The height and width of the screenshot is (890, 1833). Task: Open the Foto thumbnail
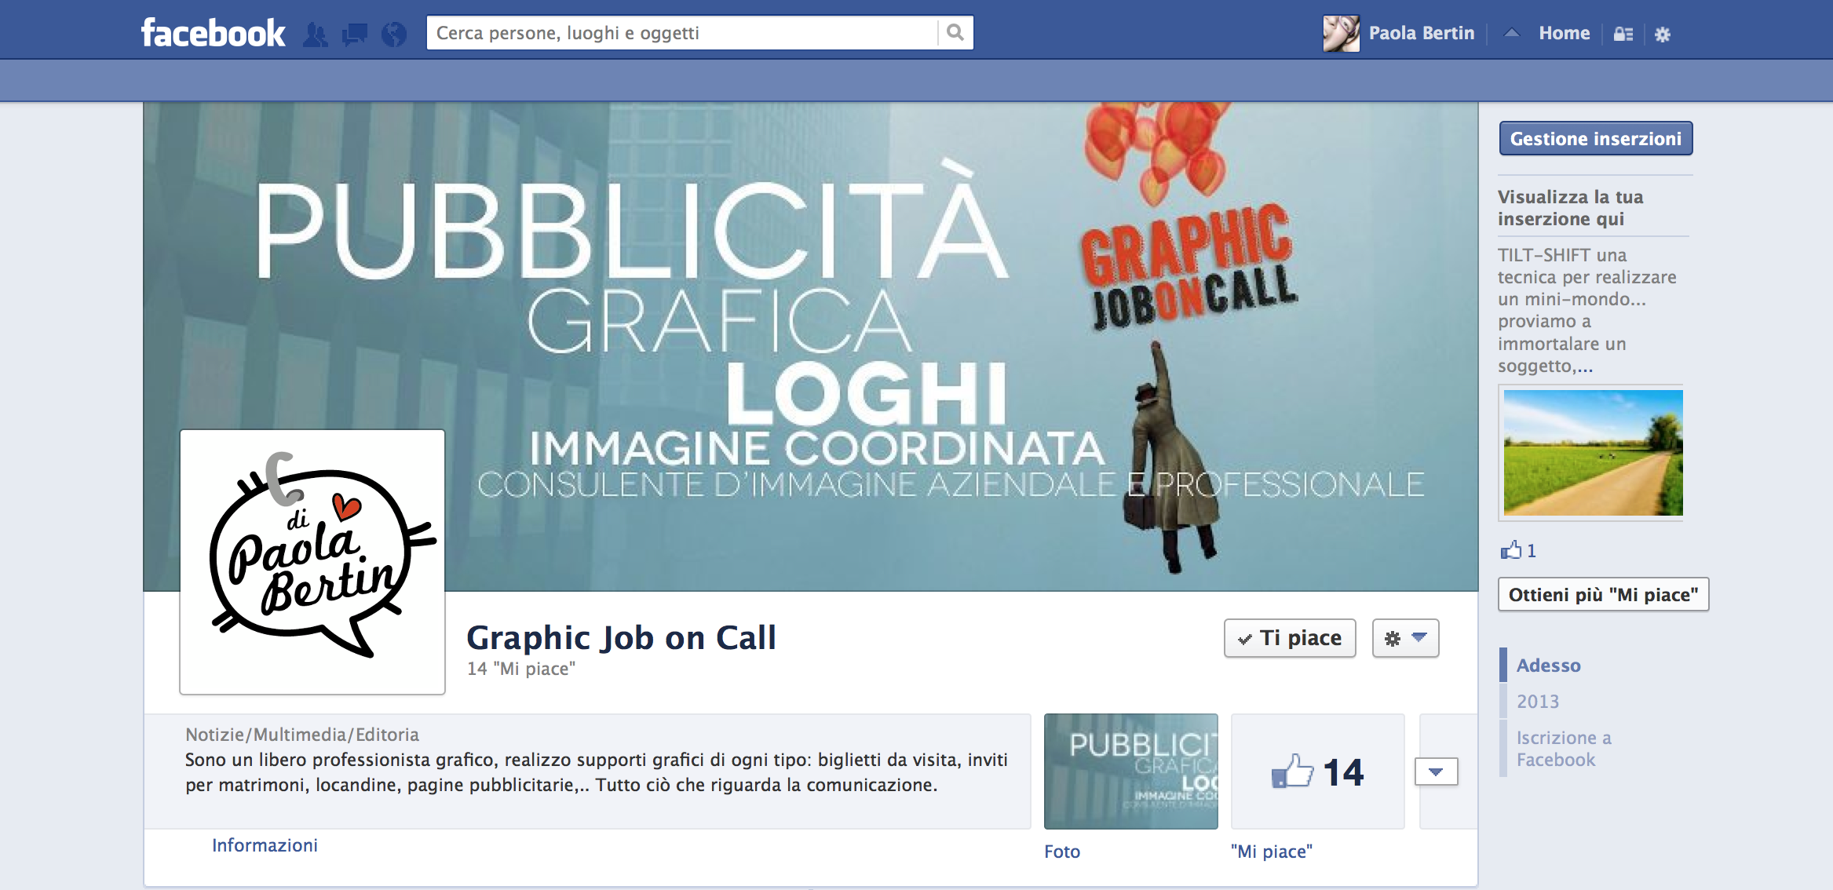[1130, 771]
